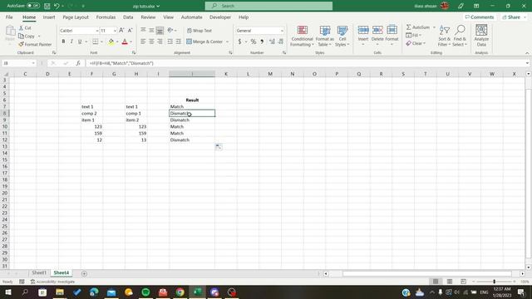Toggle the AutoSave switch
Viewport: 532px width, 299px height.
tap(33, 6)
